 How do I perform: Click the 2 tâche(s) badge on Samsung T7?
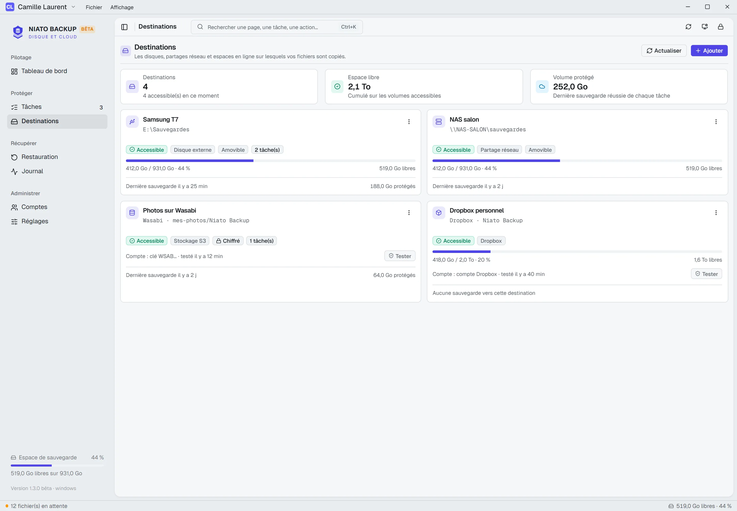[x=267, y=150]
